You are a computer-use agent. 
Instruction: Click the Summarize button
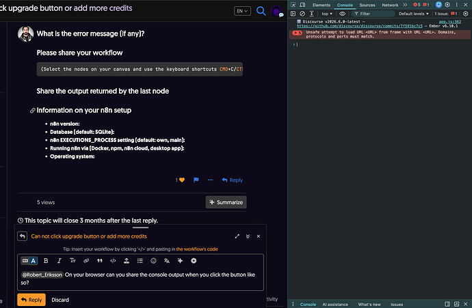(x=226, y=202)
